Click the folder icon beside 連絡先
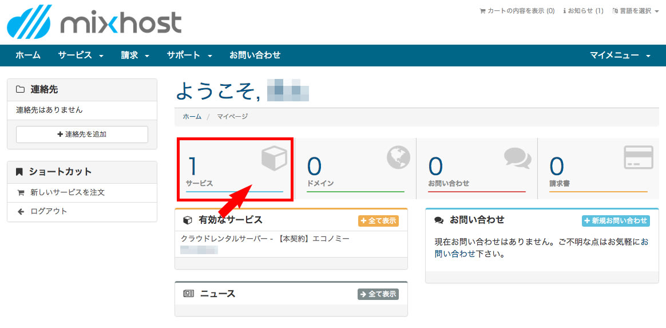Viewport: 666px width, 328px height. (20, 90)
